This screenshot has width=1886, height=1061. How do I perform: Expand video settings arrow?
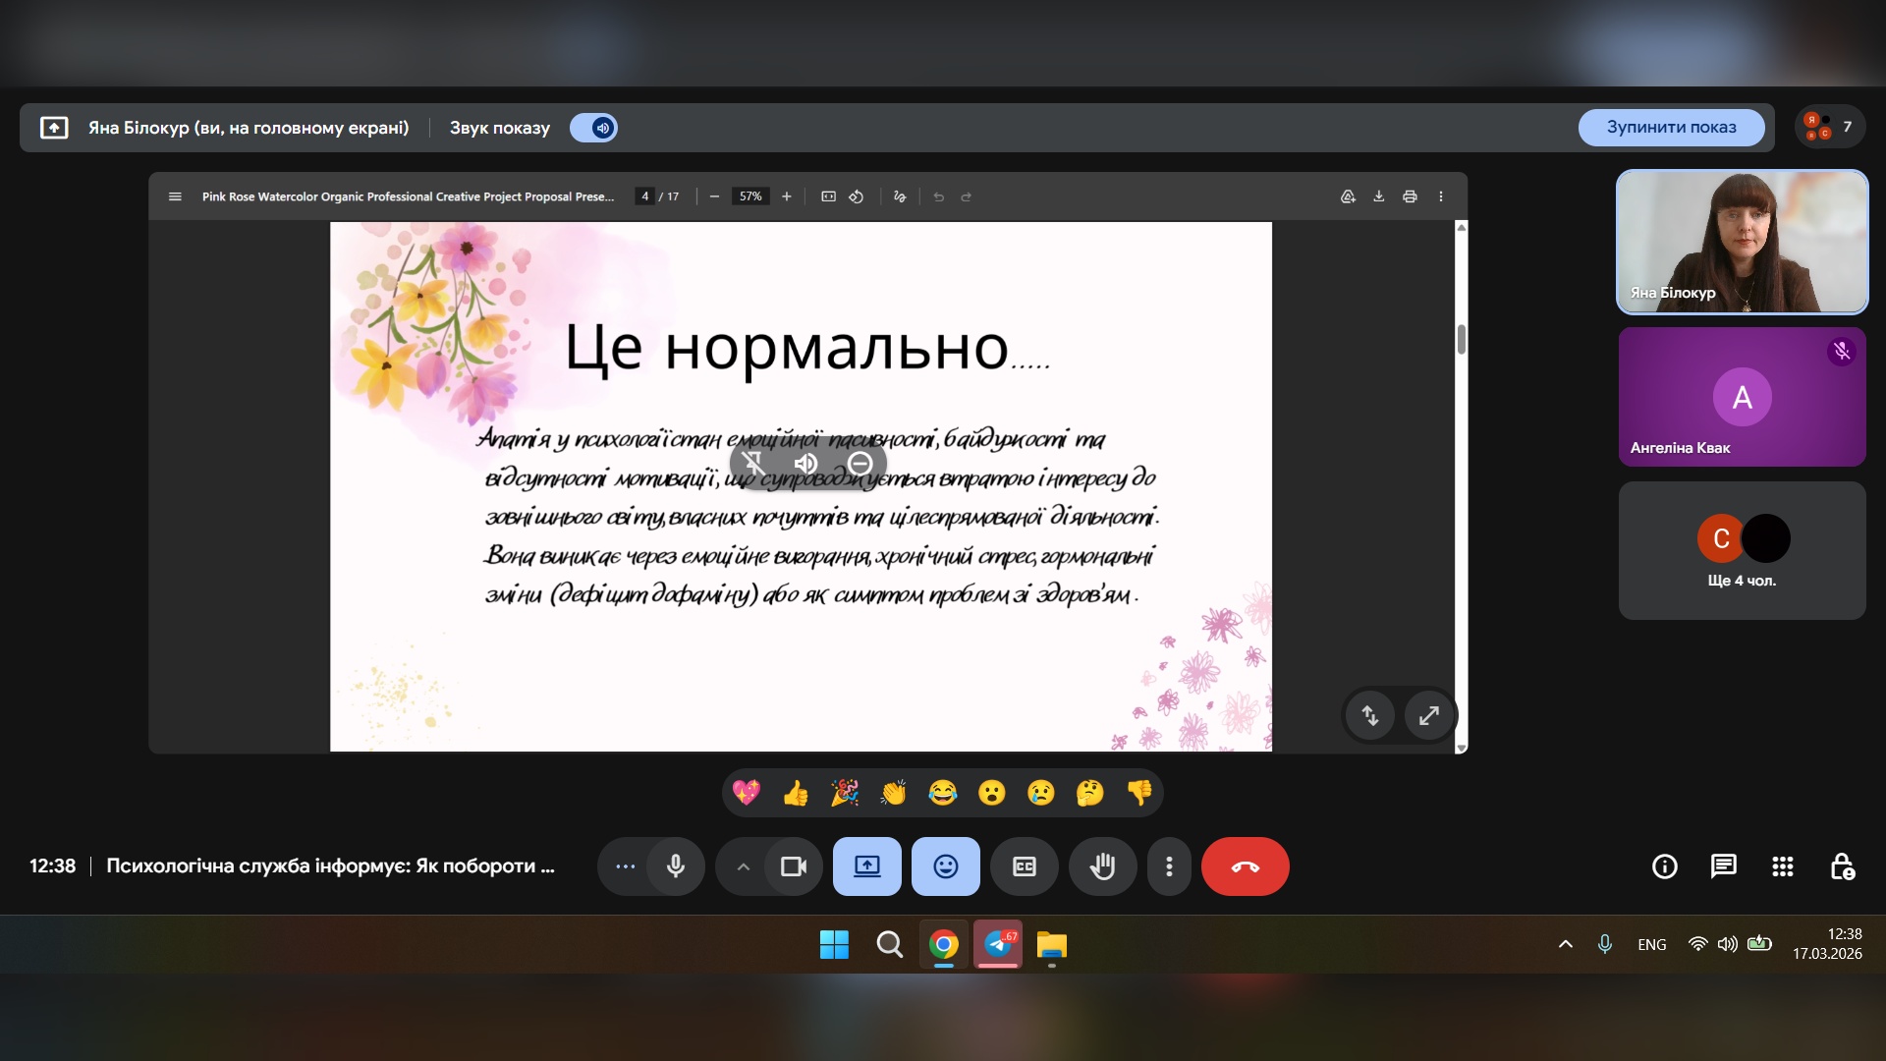pos(744,866)
